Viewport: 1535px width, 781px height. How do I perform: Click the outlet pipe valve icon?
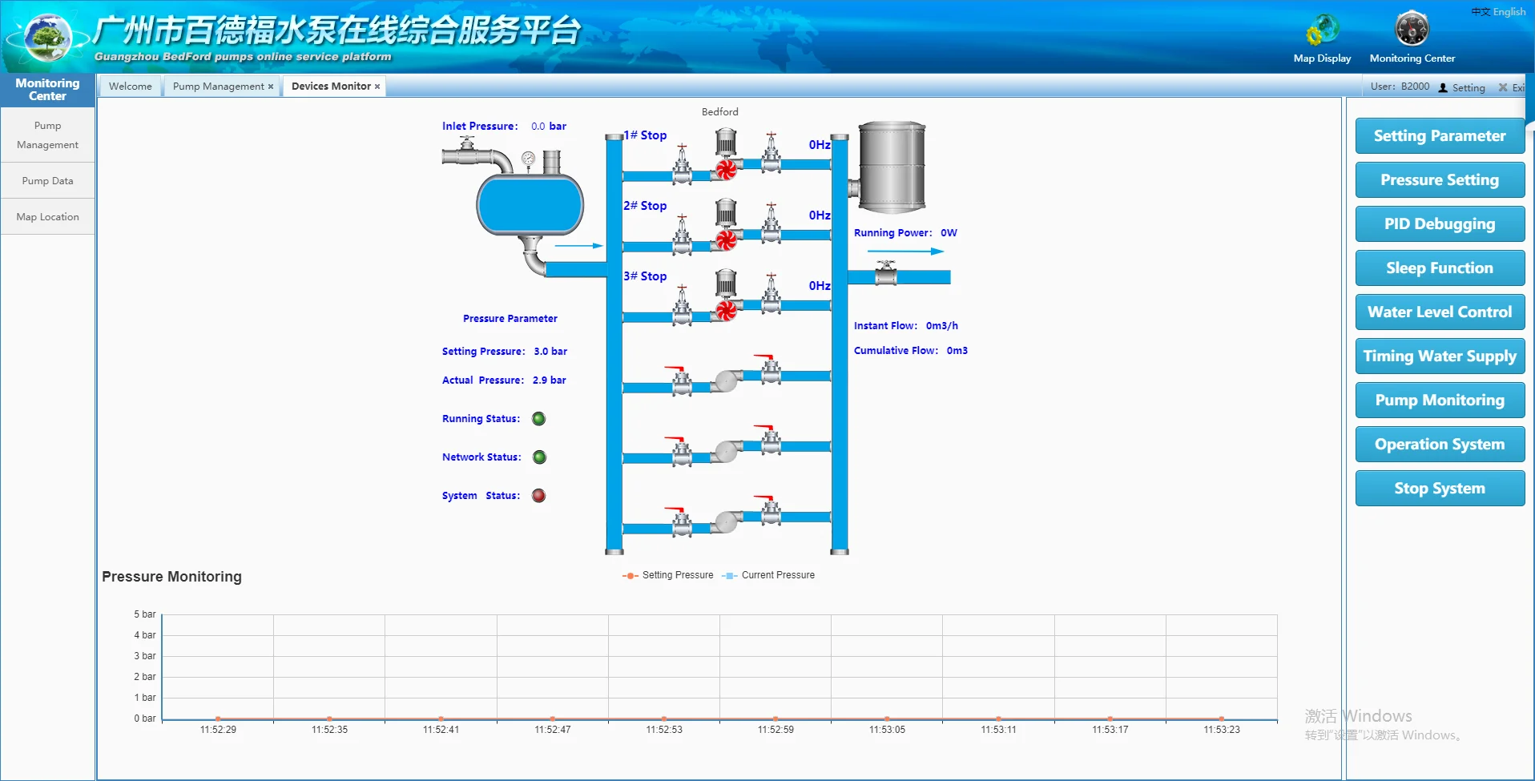pyautogui.click(x=886, y=274)
